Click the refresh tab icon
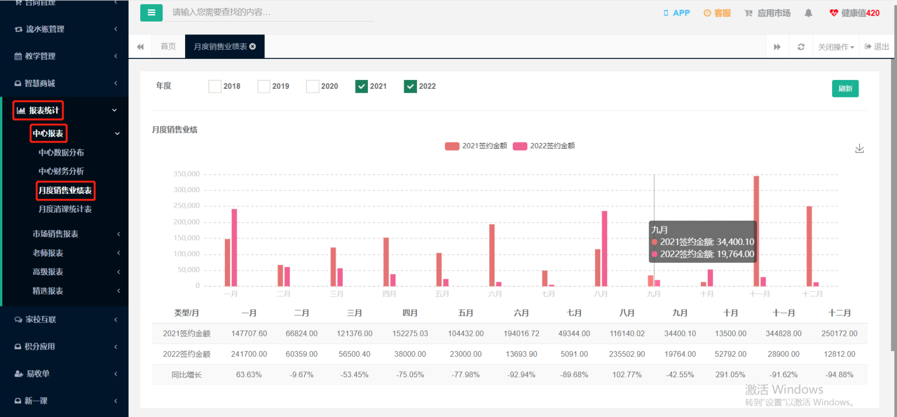The width and height of the screenshot is (897, 417). point(801,47)
